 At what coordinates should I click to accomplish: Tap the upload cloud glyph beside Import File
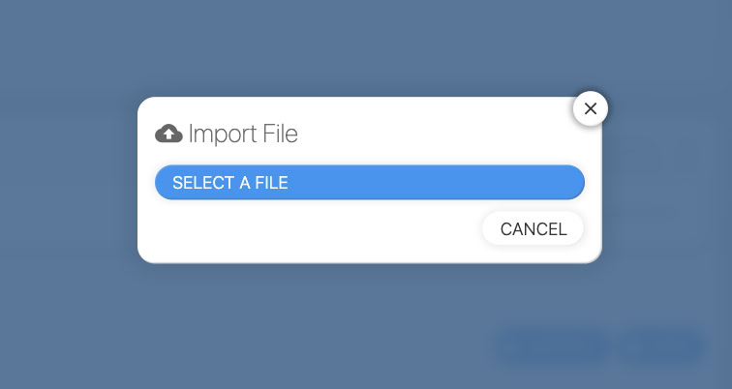point(168,134)
